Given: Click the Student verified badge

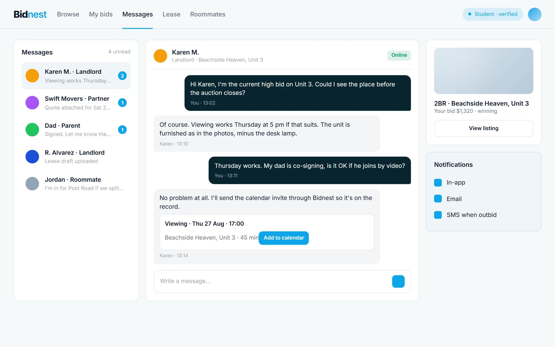Looking at the screenshot, I should 493,14.
